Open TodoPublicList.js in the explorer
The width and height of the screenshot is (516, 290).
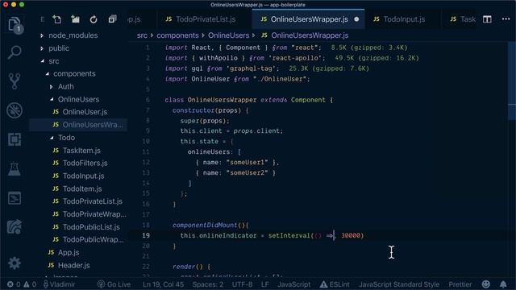(91, 227)
